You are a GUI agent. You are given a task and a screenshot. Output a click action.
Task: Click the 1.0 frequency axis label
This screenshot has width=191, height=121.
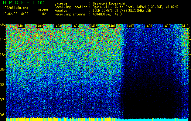pos(3,55)
